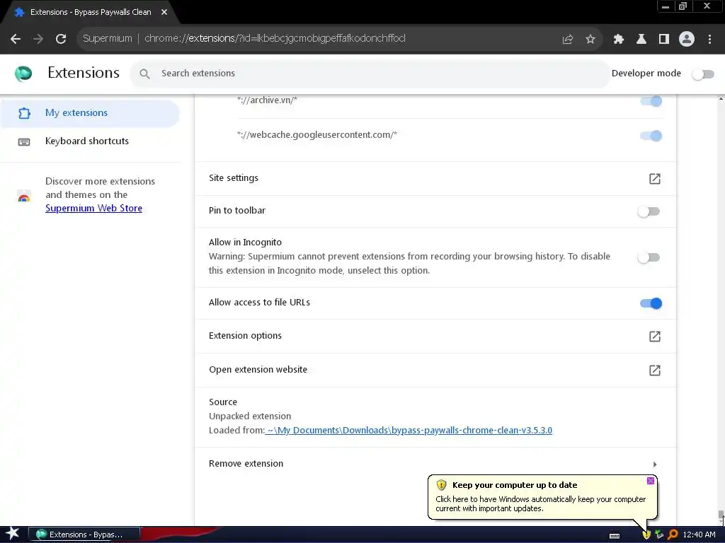This screenshot has height=543, width=725.
Task: Click the *://archive.vn/* site text
Action: click(267, 100)
